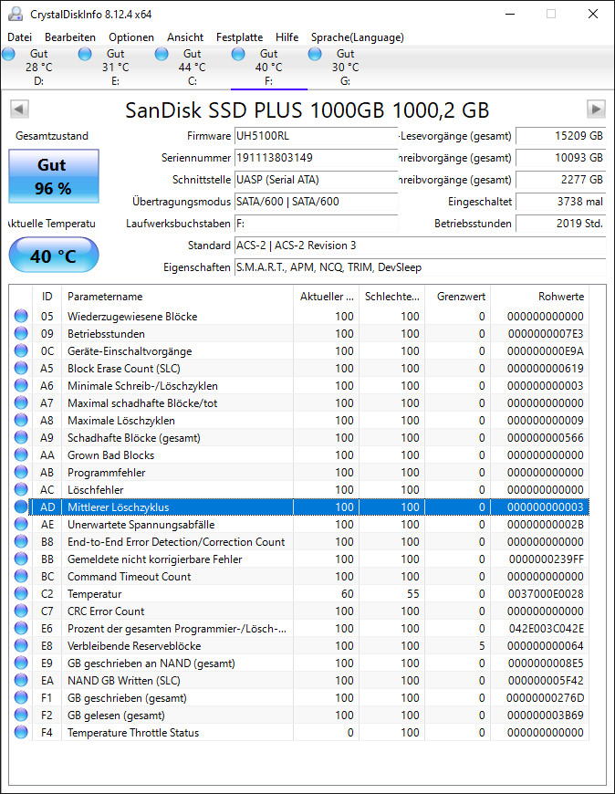Go to next disk arrow

click(x=596, y=109)
